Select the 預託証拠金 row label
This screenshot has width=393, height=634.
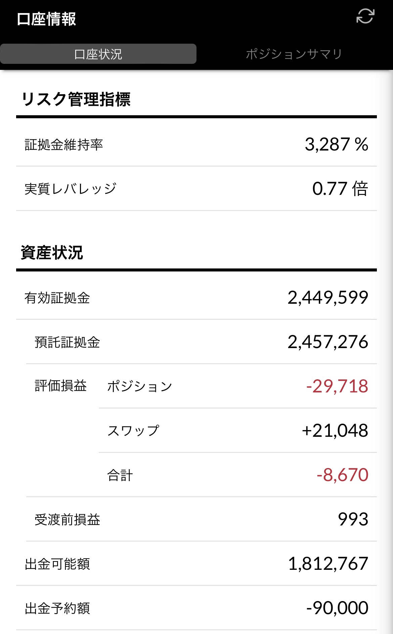(67, 342)
